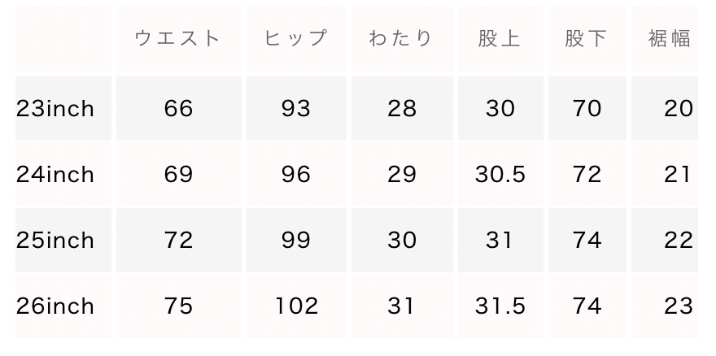Click thigh value 28 for 23inch

pos(402,109)
